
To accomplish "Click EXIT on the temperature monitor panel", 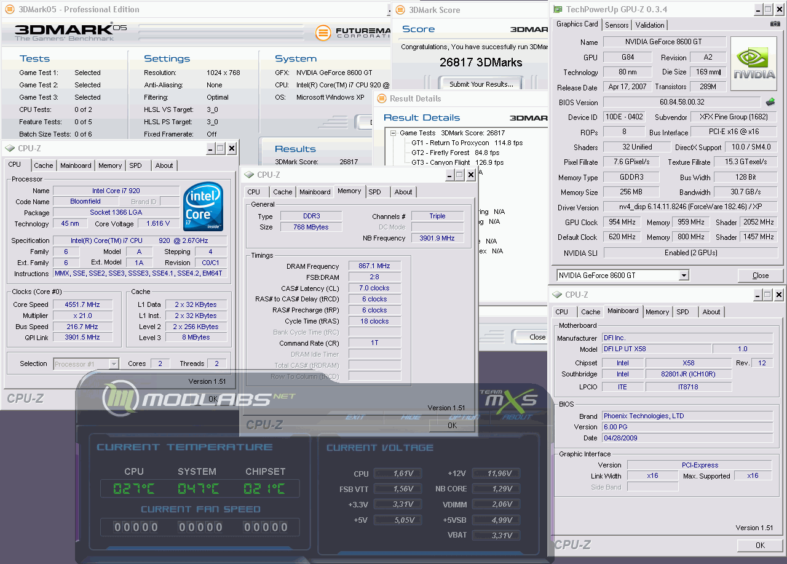I will [x=355, y=418].
